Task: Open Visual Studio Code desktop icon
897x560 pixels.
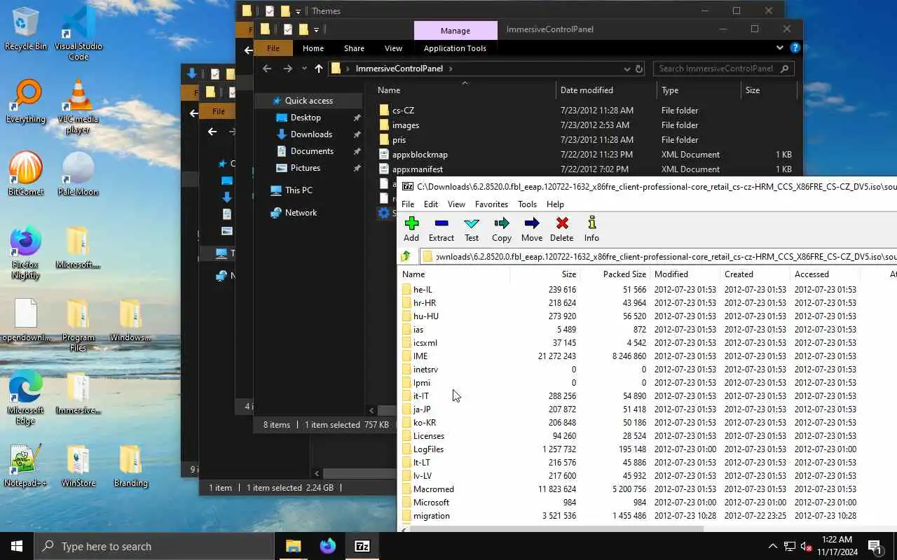Action: 78,34
